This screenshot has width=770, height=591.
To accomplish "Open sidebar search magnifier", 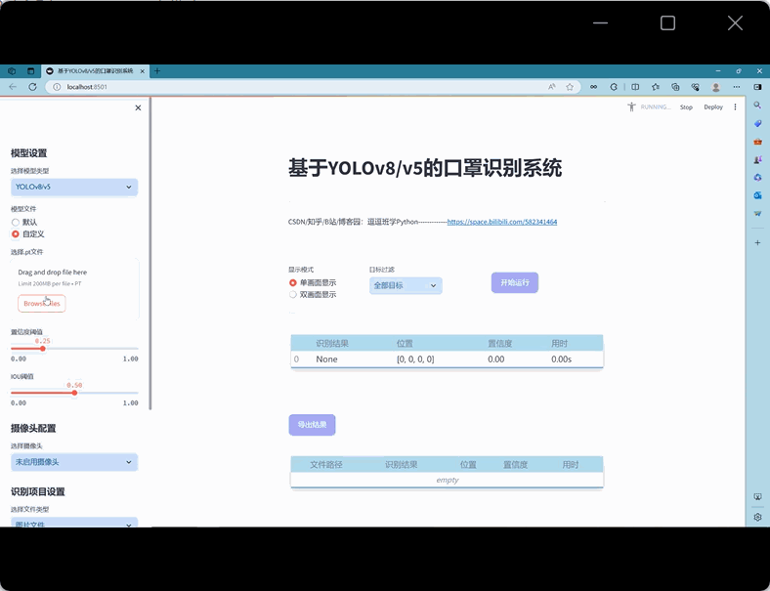I will [757, 106].
